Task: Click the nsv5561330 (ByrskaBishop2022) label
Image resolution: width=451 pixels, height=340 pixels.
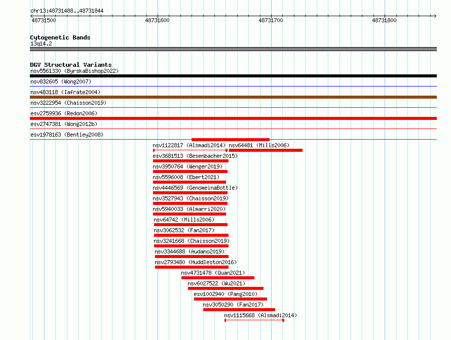Action: [74, 71]
